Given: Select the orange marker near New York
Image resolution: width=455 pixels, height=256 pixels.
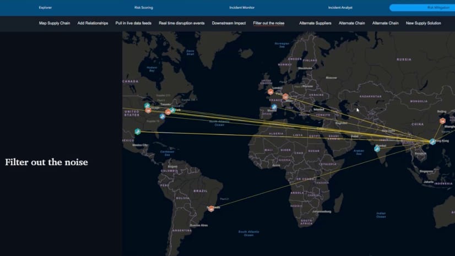Looking at the screenshot, I should (x=167, y=112).
